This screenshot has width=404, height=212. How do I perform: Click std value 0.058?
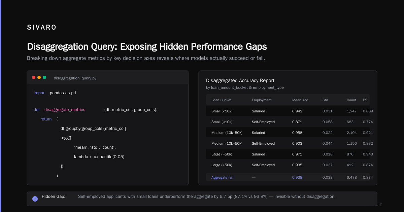[328, 122]
